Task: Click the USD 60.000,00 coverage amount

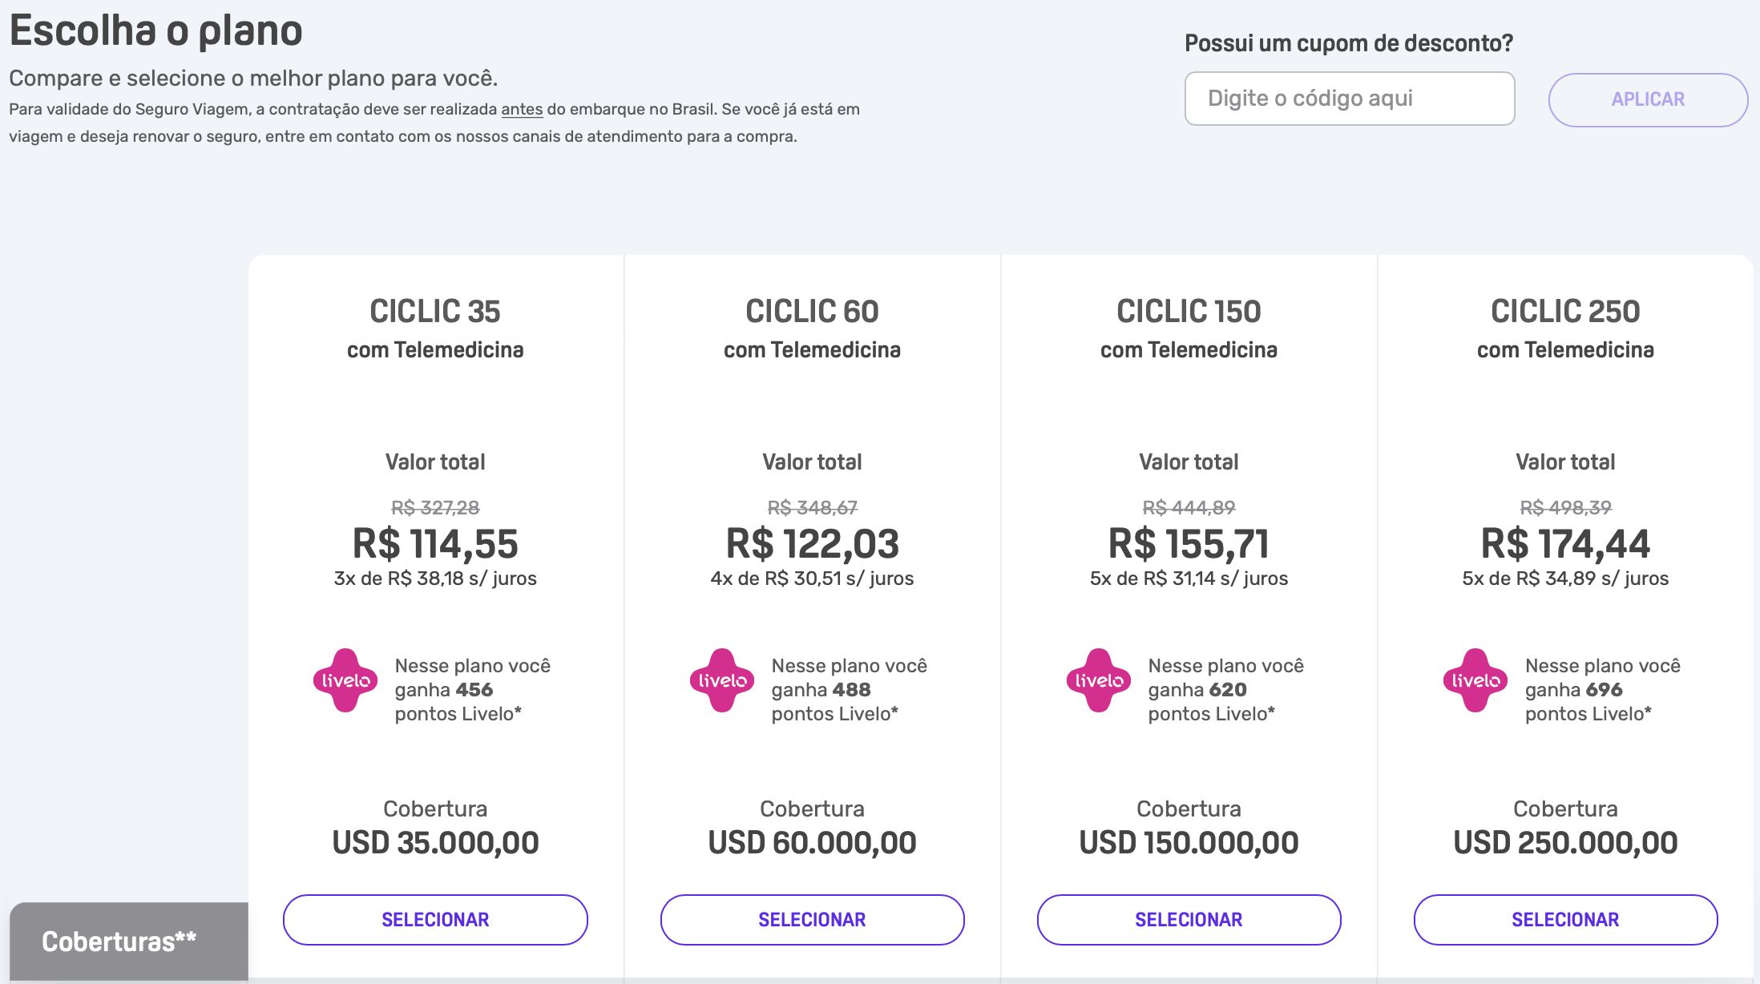Action: [812, 843]
